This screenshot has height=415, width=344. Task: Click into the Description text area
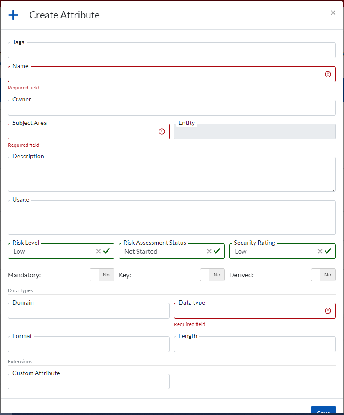pos(171,175)
